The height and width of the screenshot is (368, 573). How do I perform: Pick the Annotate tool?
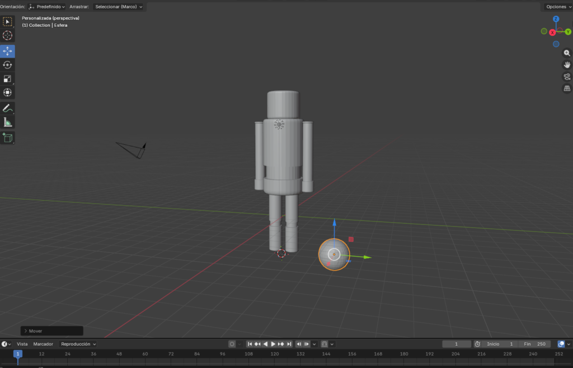[7, 108]
